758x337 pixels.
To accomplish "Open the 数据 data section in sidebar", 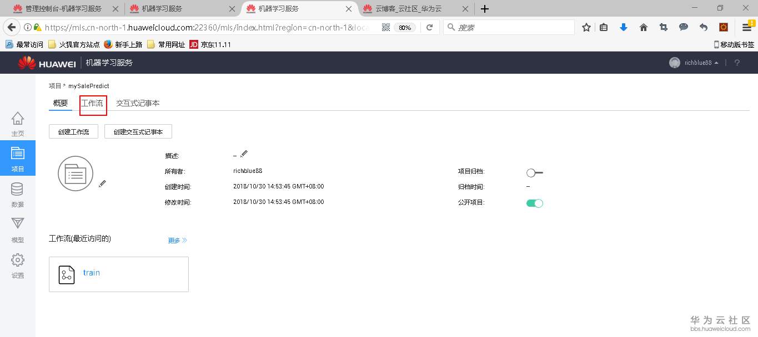I will point(17,193).
